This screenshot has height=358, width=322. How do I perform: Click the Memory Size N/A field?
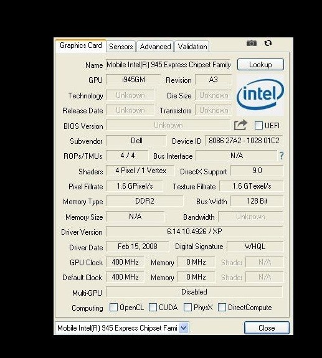pos(135,217)
